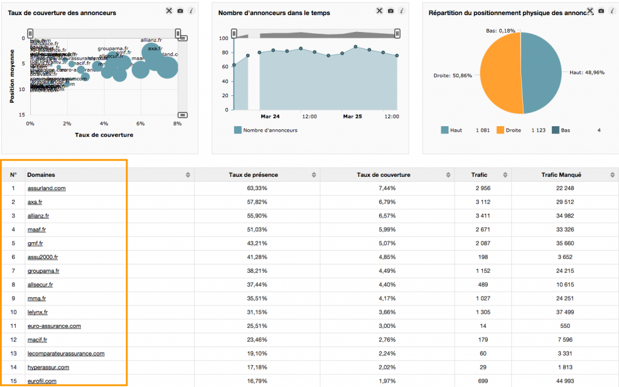Select the 41,28% presence rate cell

(x=257, y=257)
